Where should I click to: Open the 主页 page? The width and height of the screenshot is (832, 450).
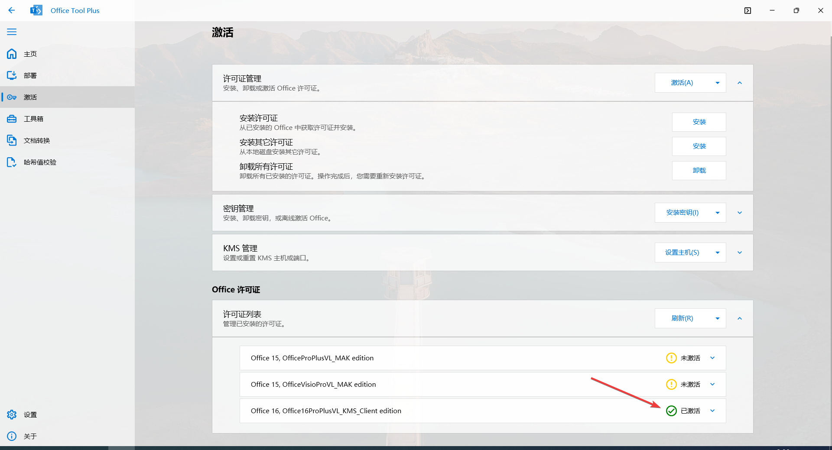coord(67,54)
